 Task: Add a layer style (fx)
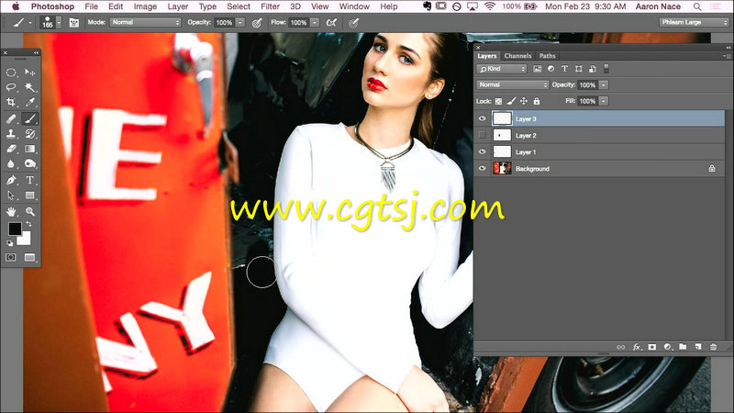pos(636,347)
